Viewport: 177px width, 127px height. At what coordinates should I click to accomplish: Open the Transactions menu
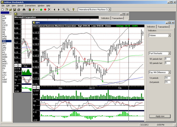30,6
